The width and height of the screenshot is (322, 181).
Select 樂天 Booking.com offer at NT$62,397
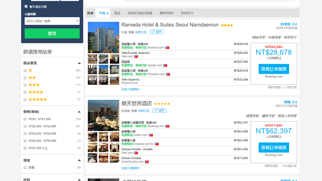tap(185, 124)
